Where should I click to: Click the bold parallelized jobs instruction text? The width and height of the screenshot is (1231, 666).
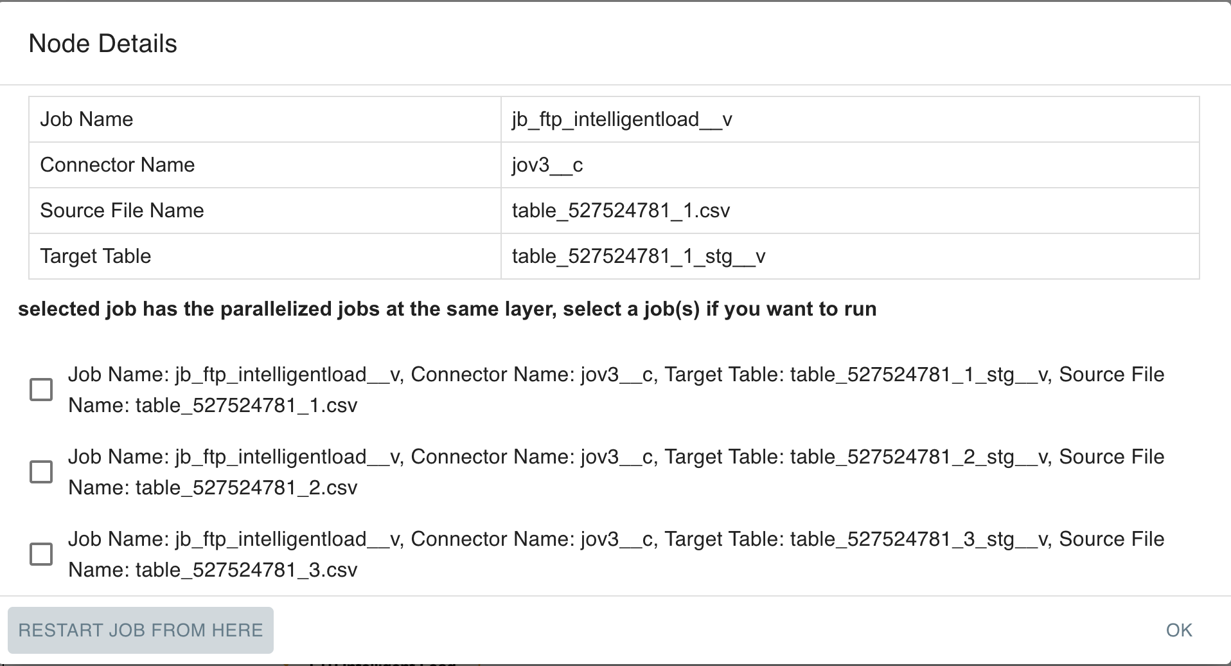447,309
